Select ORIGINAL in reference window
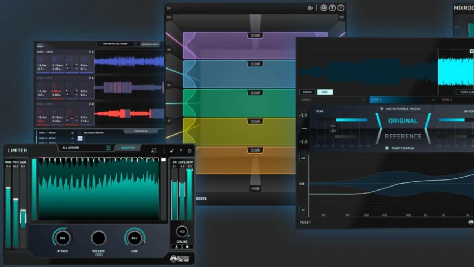The width and height of the screenshot is (474, 267). [x=403, y=121]
